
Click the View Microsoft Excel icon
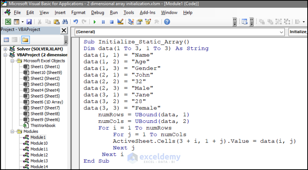point(8,22)
